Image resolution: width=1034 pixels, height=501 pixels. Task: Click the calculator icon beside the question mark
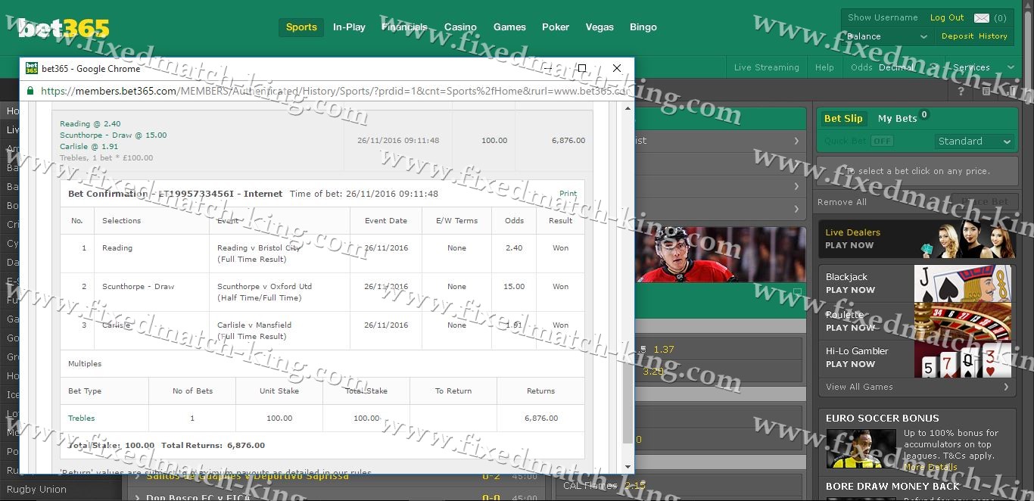pyautogui.click(x=986, y=91)
